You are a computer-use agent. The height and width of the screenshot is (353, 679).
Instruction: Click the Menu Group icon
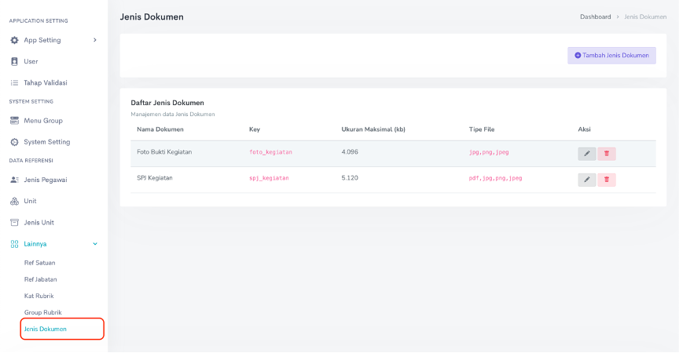[14, 121]
